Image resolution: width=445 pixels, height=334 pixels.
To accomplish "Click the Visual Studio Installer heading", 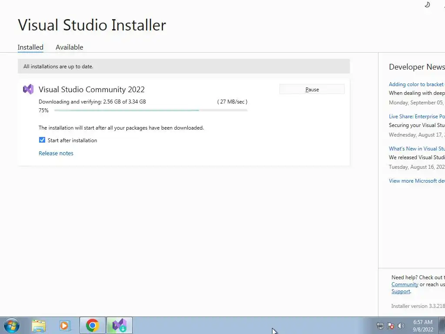I will [92, 25].
